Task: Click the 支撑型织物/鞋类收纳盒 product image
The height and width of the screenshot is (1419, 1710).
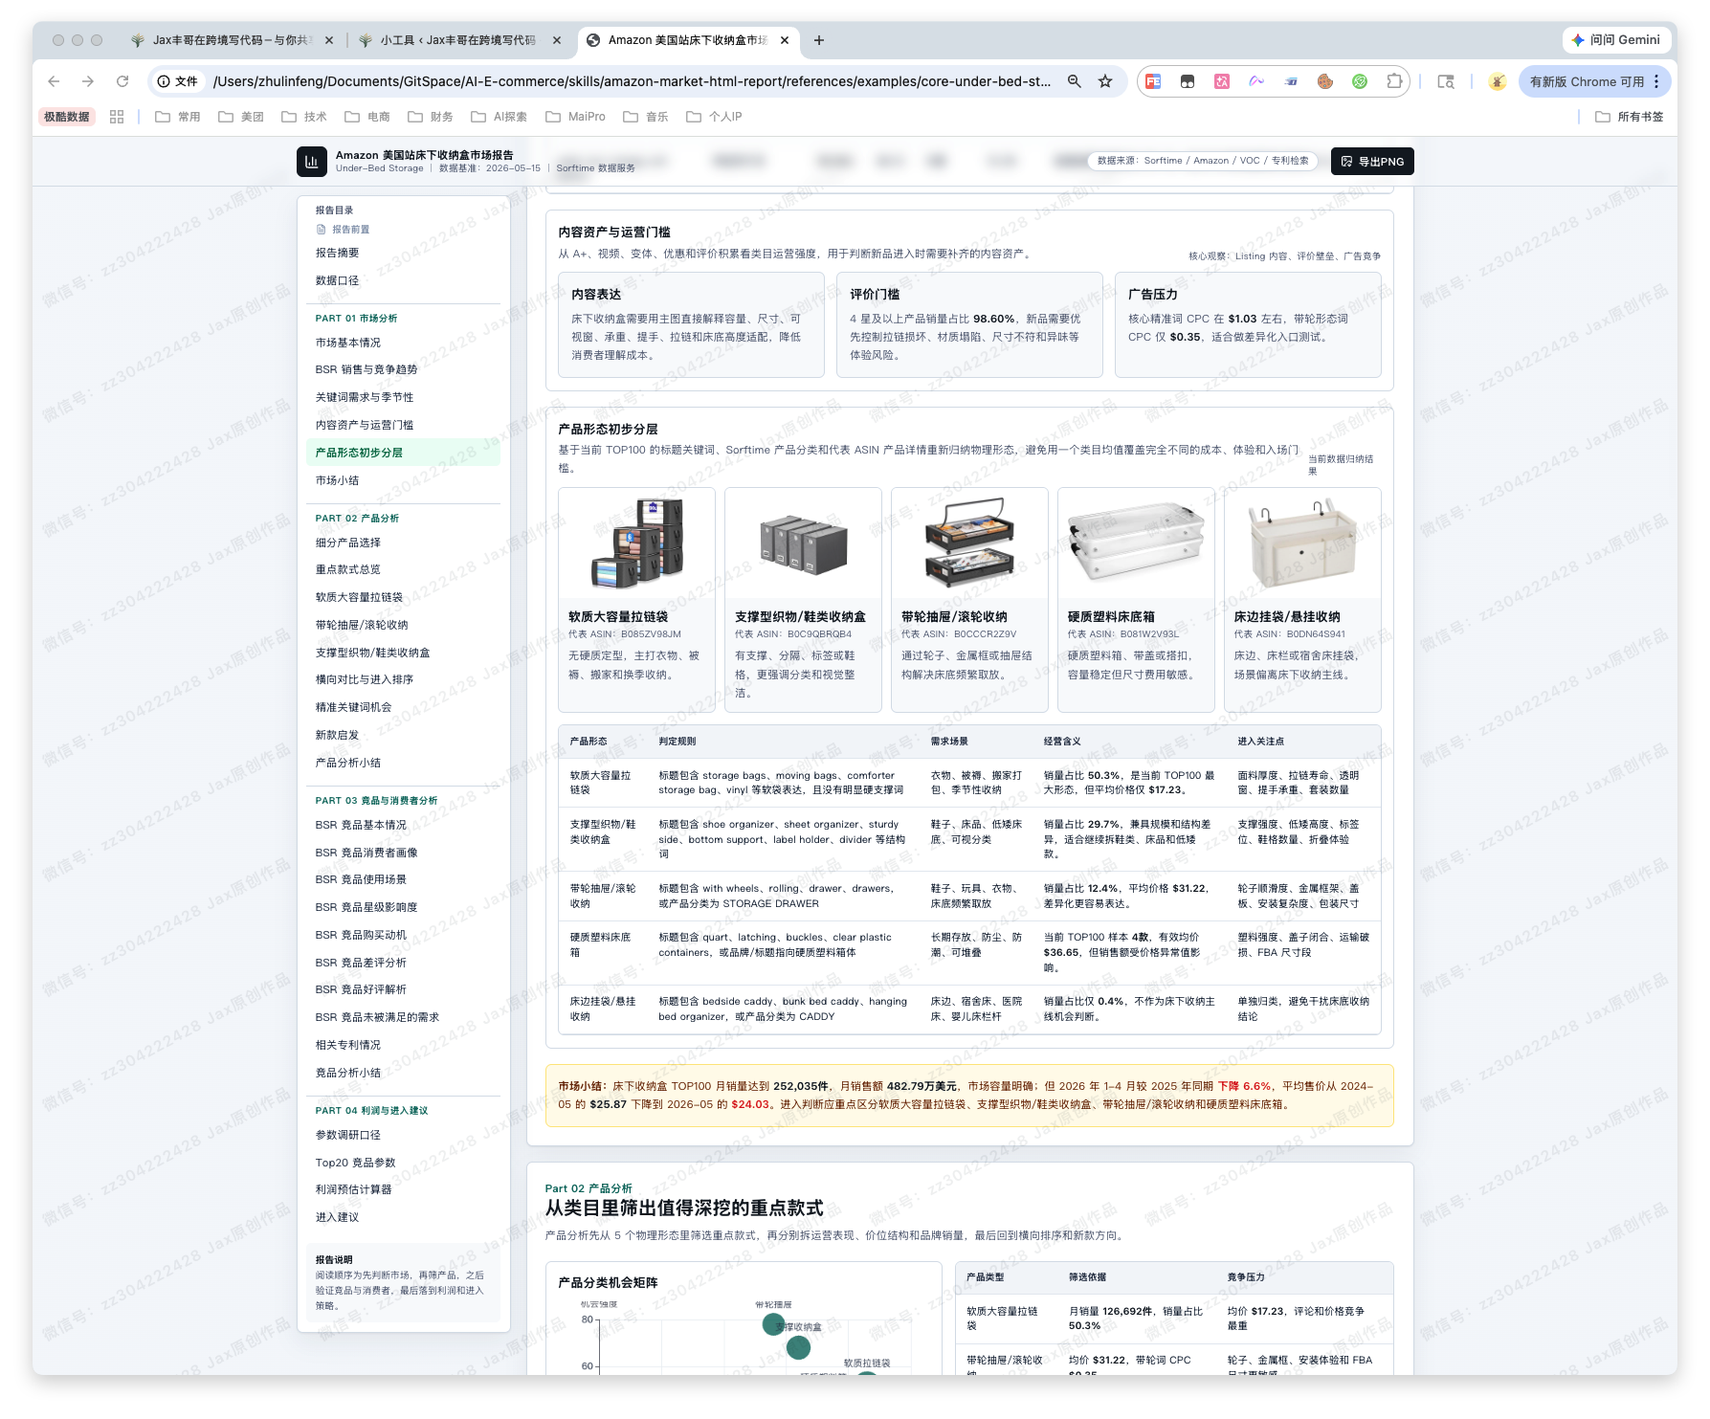Action: pyautogui.click(x=803, y=543)
